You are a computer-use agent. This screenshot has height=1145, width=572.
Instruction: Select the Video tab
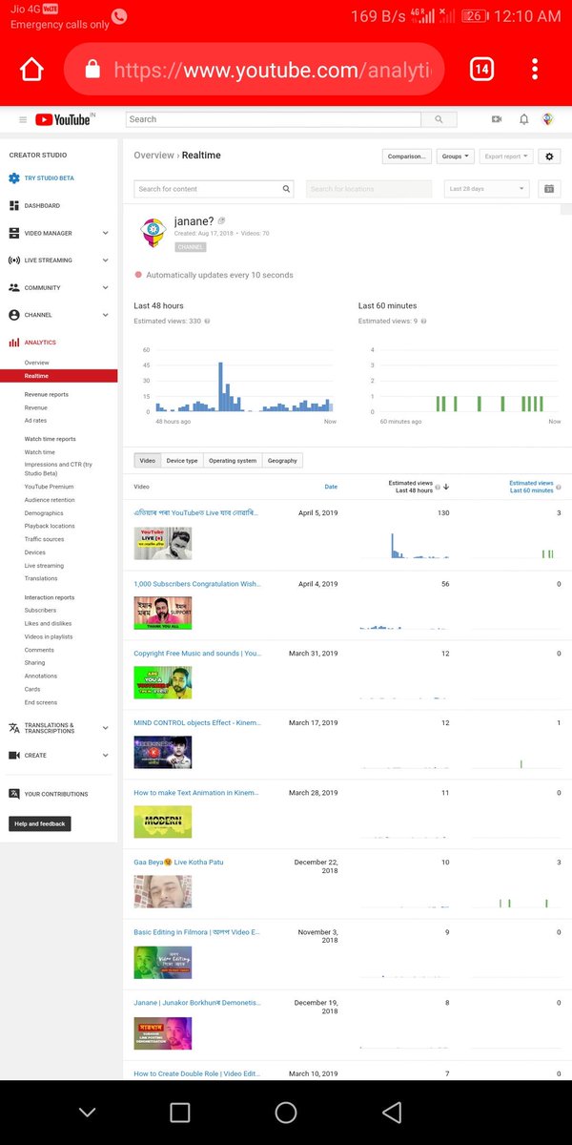[147, 460]
